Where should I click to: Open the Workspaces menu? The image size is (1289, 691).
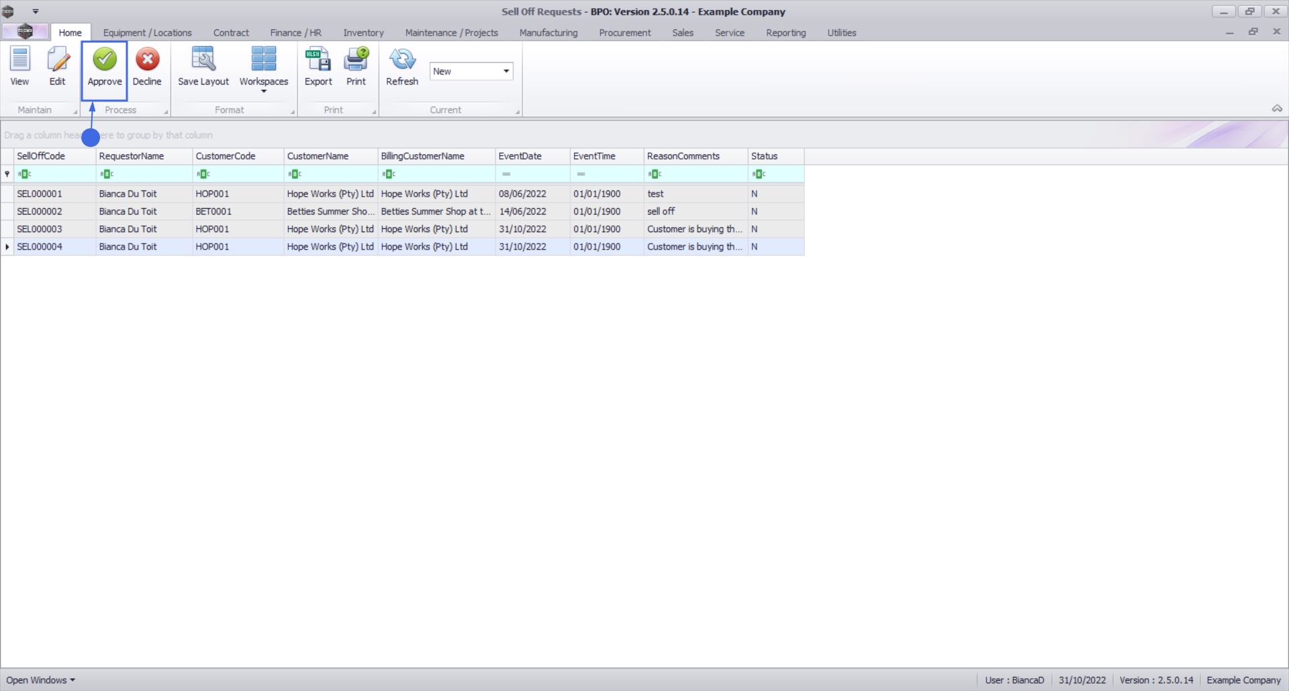[264, 69]
